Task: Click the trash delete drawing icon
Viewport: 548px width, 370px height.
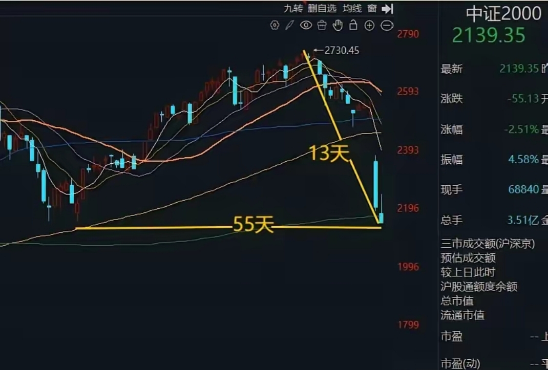Action: (x=321, y=24)
